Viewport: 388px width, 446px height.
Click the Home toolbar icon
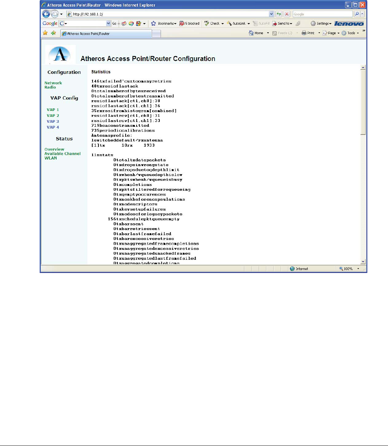(256, 33)
